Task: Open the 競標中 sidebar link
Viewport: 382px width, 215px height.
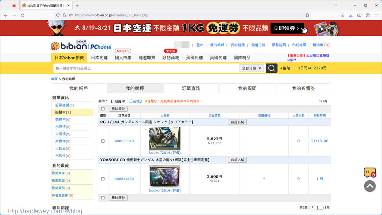Action: [63, 120]
